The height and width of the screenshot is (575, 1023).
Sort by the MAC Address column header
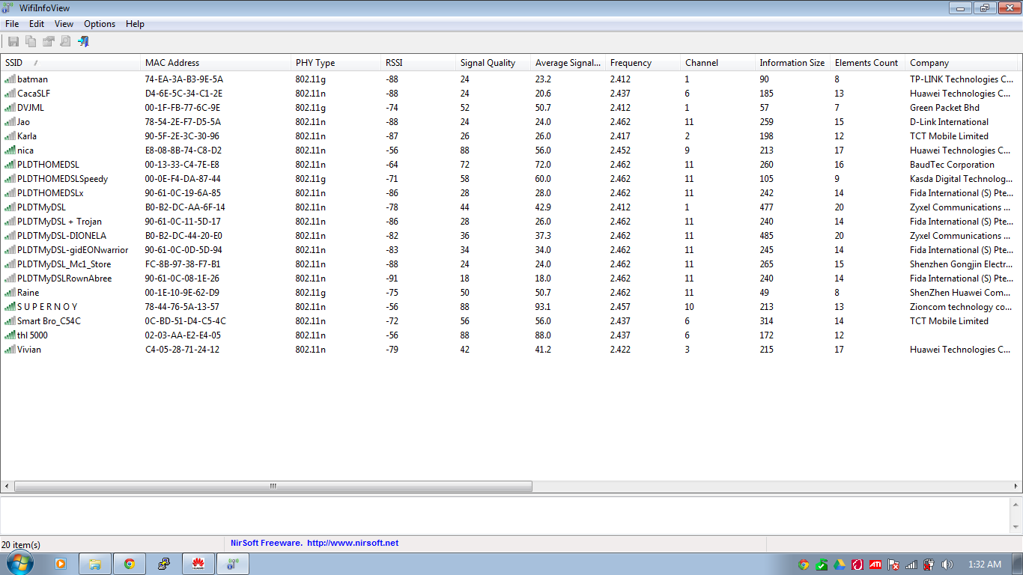[x=216, y=63]
